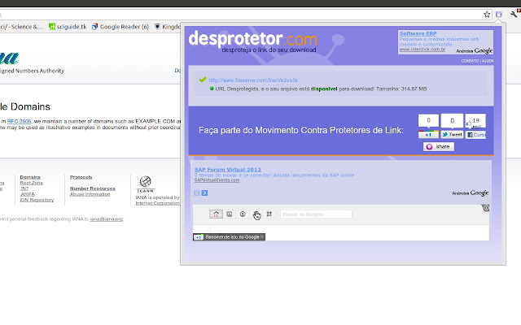The height and width of the screenshot is (325, 521).
Task: Open the SAP Forum Virtual 2012 ad
Action: coord(228,170)
